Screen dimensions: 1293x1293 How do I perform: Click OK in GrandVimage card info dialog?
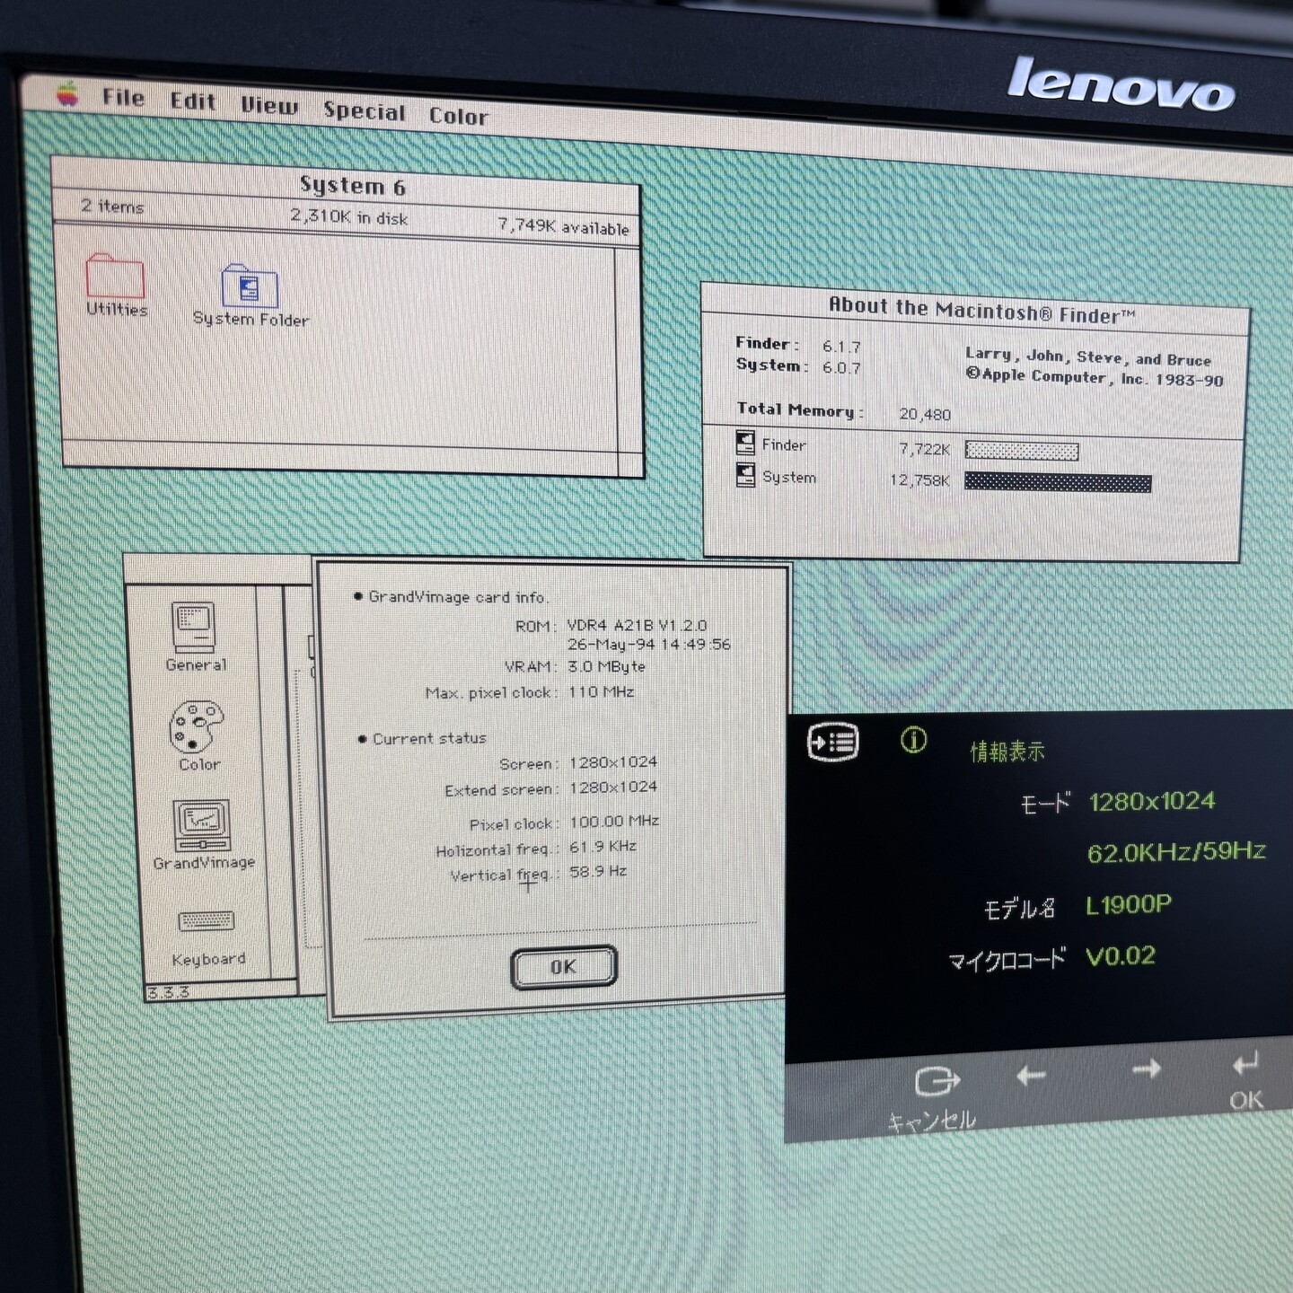pos(564,967)
